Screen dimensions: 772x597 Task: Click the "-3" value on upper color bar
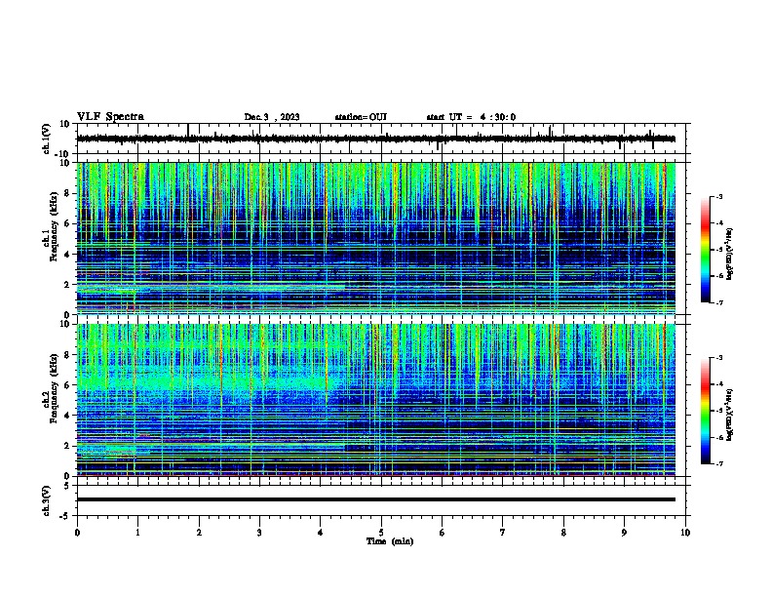(x=719, y=197)
